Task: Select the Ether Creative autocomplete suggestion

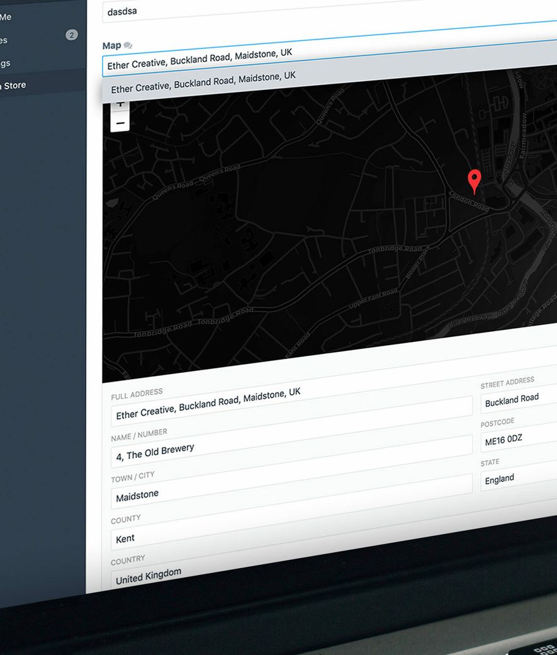Action: tap(203, 83)
